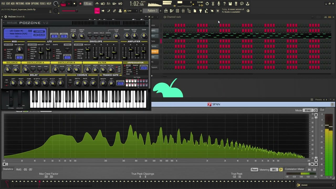Screen dimensions: 336x189
Task: Open the Mixer view icon
Action: click(x=183, y=11)
